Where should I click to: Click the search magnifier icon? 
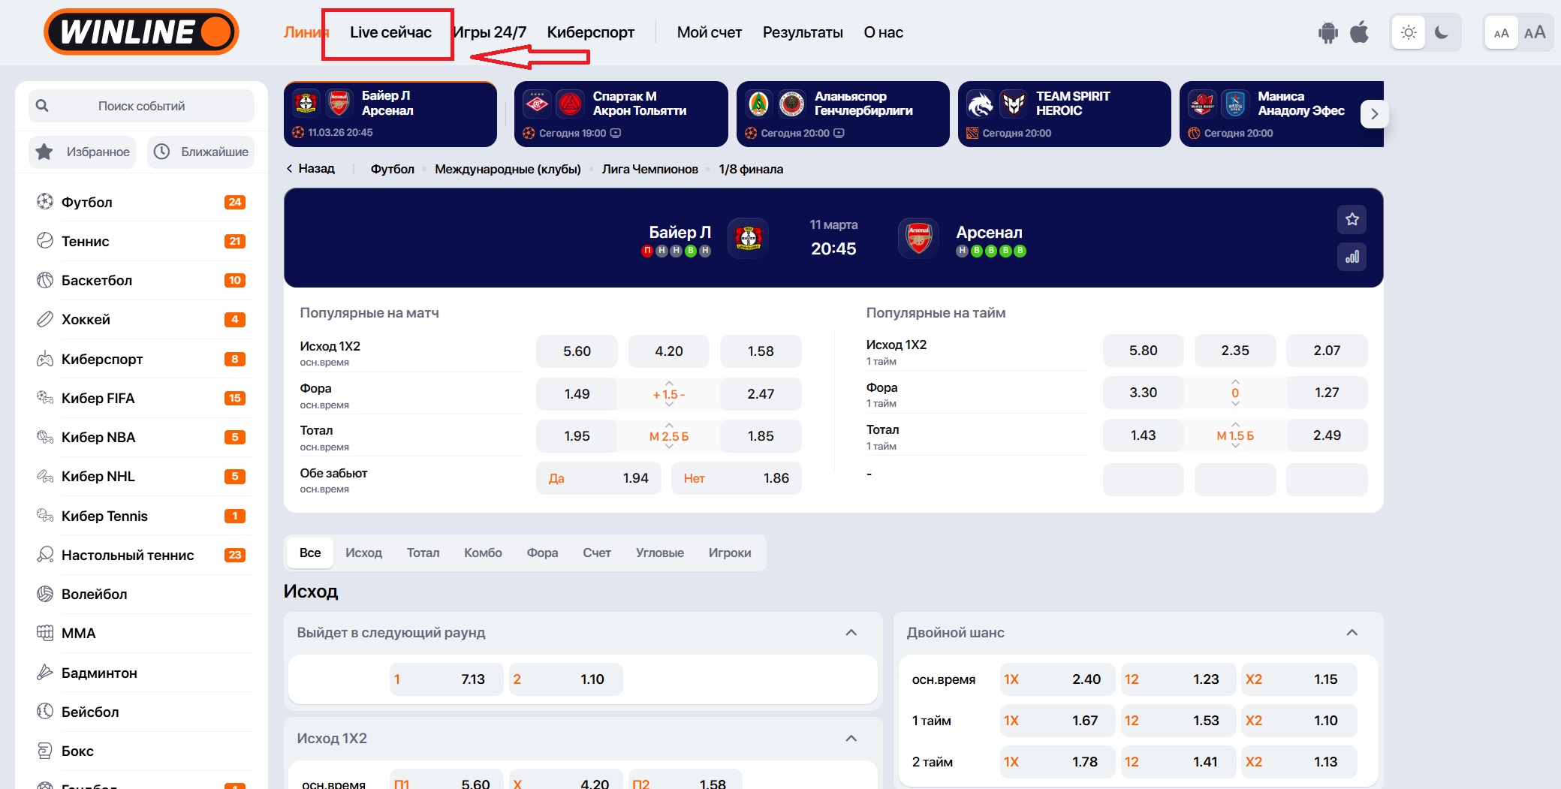[43, 106]
